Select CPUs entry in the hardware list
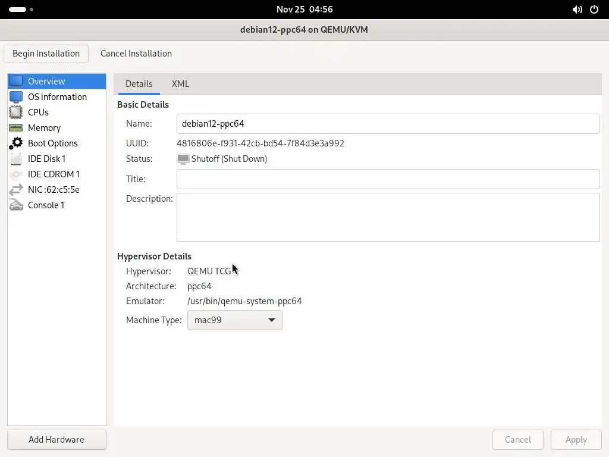Viewport: 609px width, 457px height. pos(56,112)
